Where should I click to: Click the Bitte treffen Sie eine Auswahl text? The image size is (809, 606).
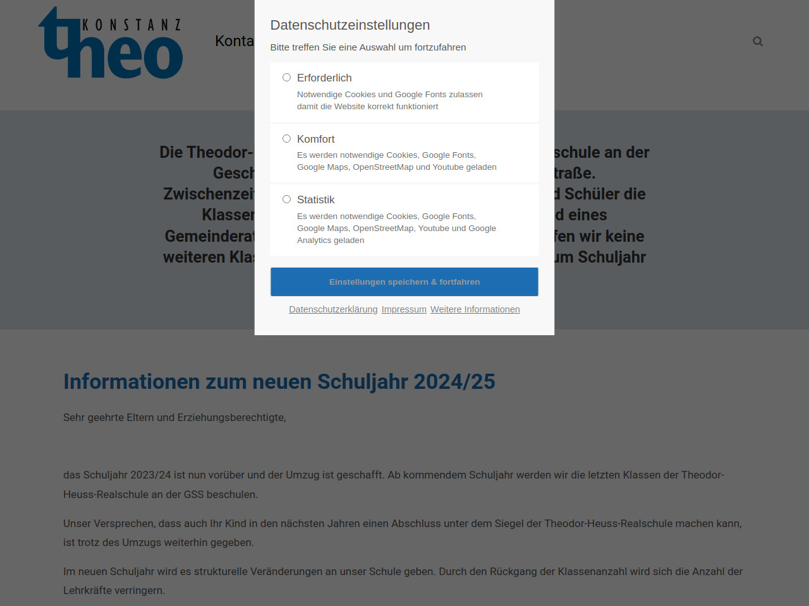tap(368, 47)
